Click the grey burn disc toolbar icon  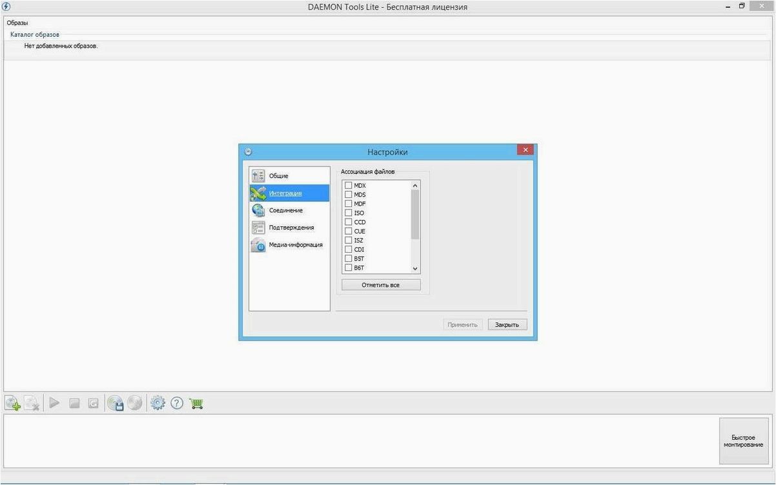[x=134, y=403]
